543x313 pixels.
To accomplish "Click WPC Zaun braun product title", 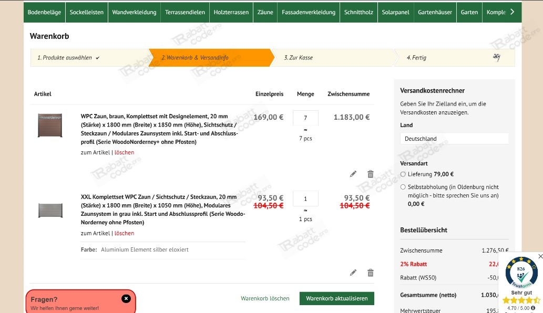I will tap(159, 129).
